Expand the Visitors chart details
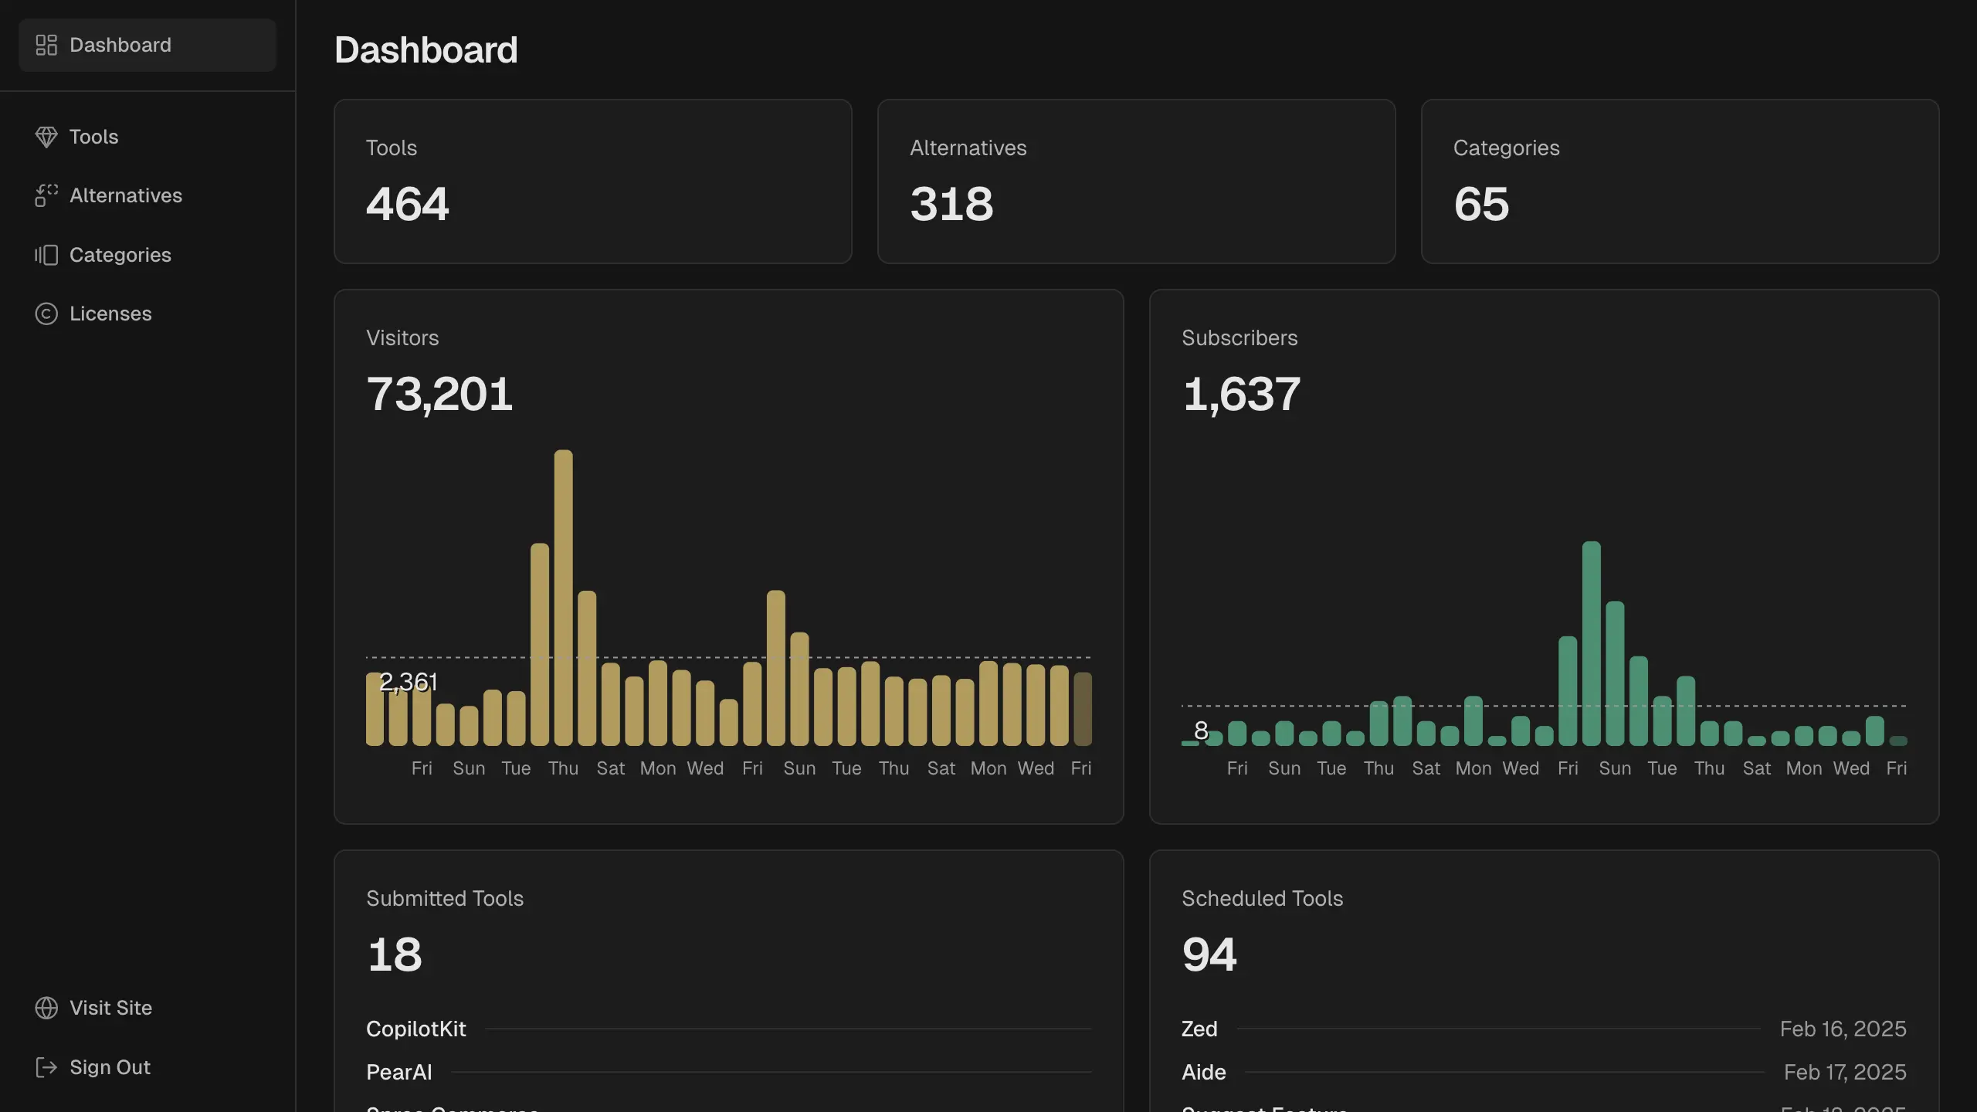This screenshot has width=1977, height=1112. pyautogui.click(x=402, y=337)
